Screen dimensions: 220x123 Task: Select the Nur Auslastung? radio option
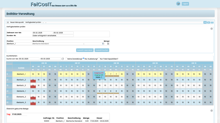(84, 58)
